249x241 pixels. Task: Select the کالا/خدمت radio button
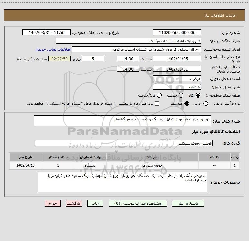pos(159,95)
